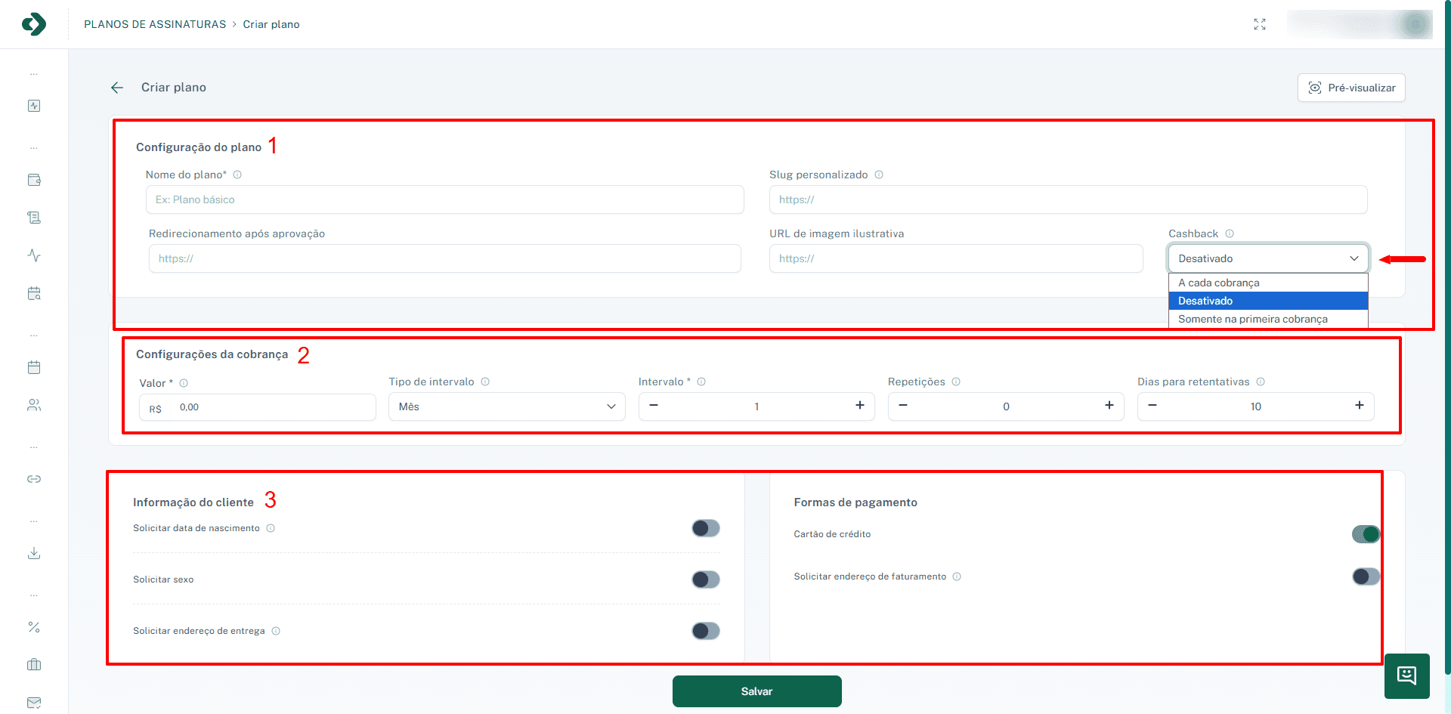Click the Nome do plano input field
The height and width of the screenshot is (714, 1451).
click(444, 199)
